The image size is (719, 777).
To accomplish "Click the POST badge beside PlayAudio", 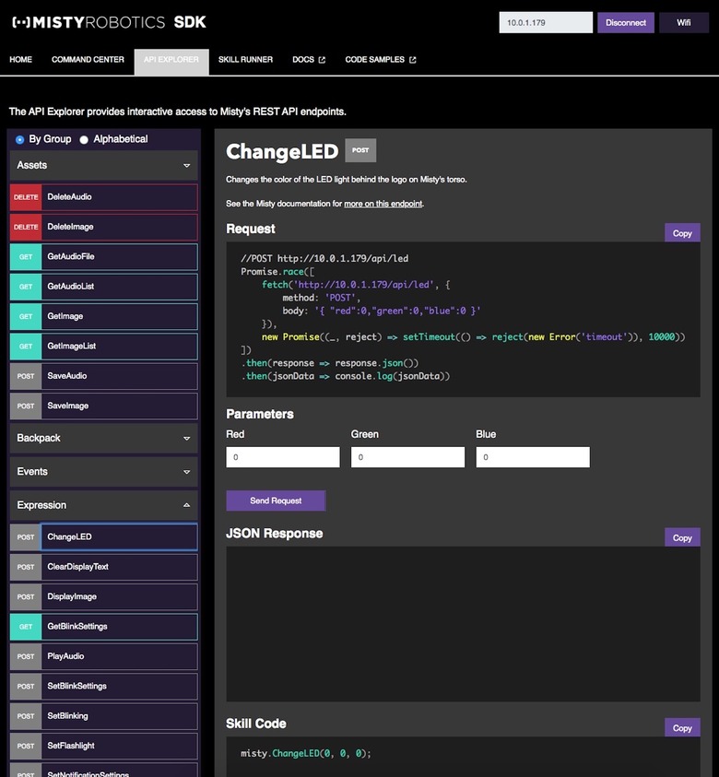I will pos(26,656).
